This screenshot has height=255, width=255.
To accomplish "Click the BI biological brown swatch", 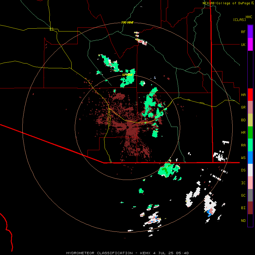I will (x=250, y=208).
